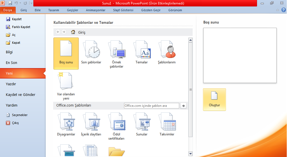
Task: Open the Sunular template category
Action: point(142,124)
